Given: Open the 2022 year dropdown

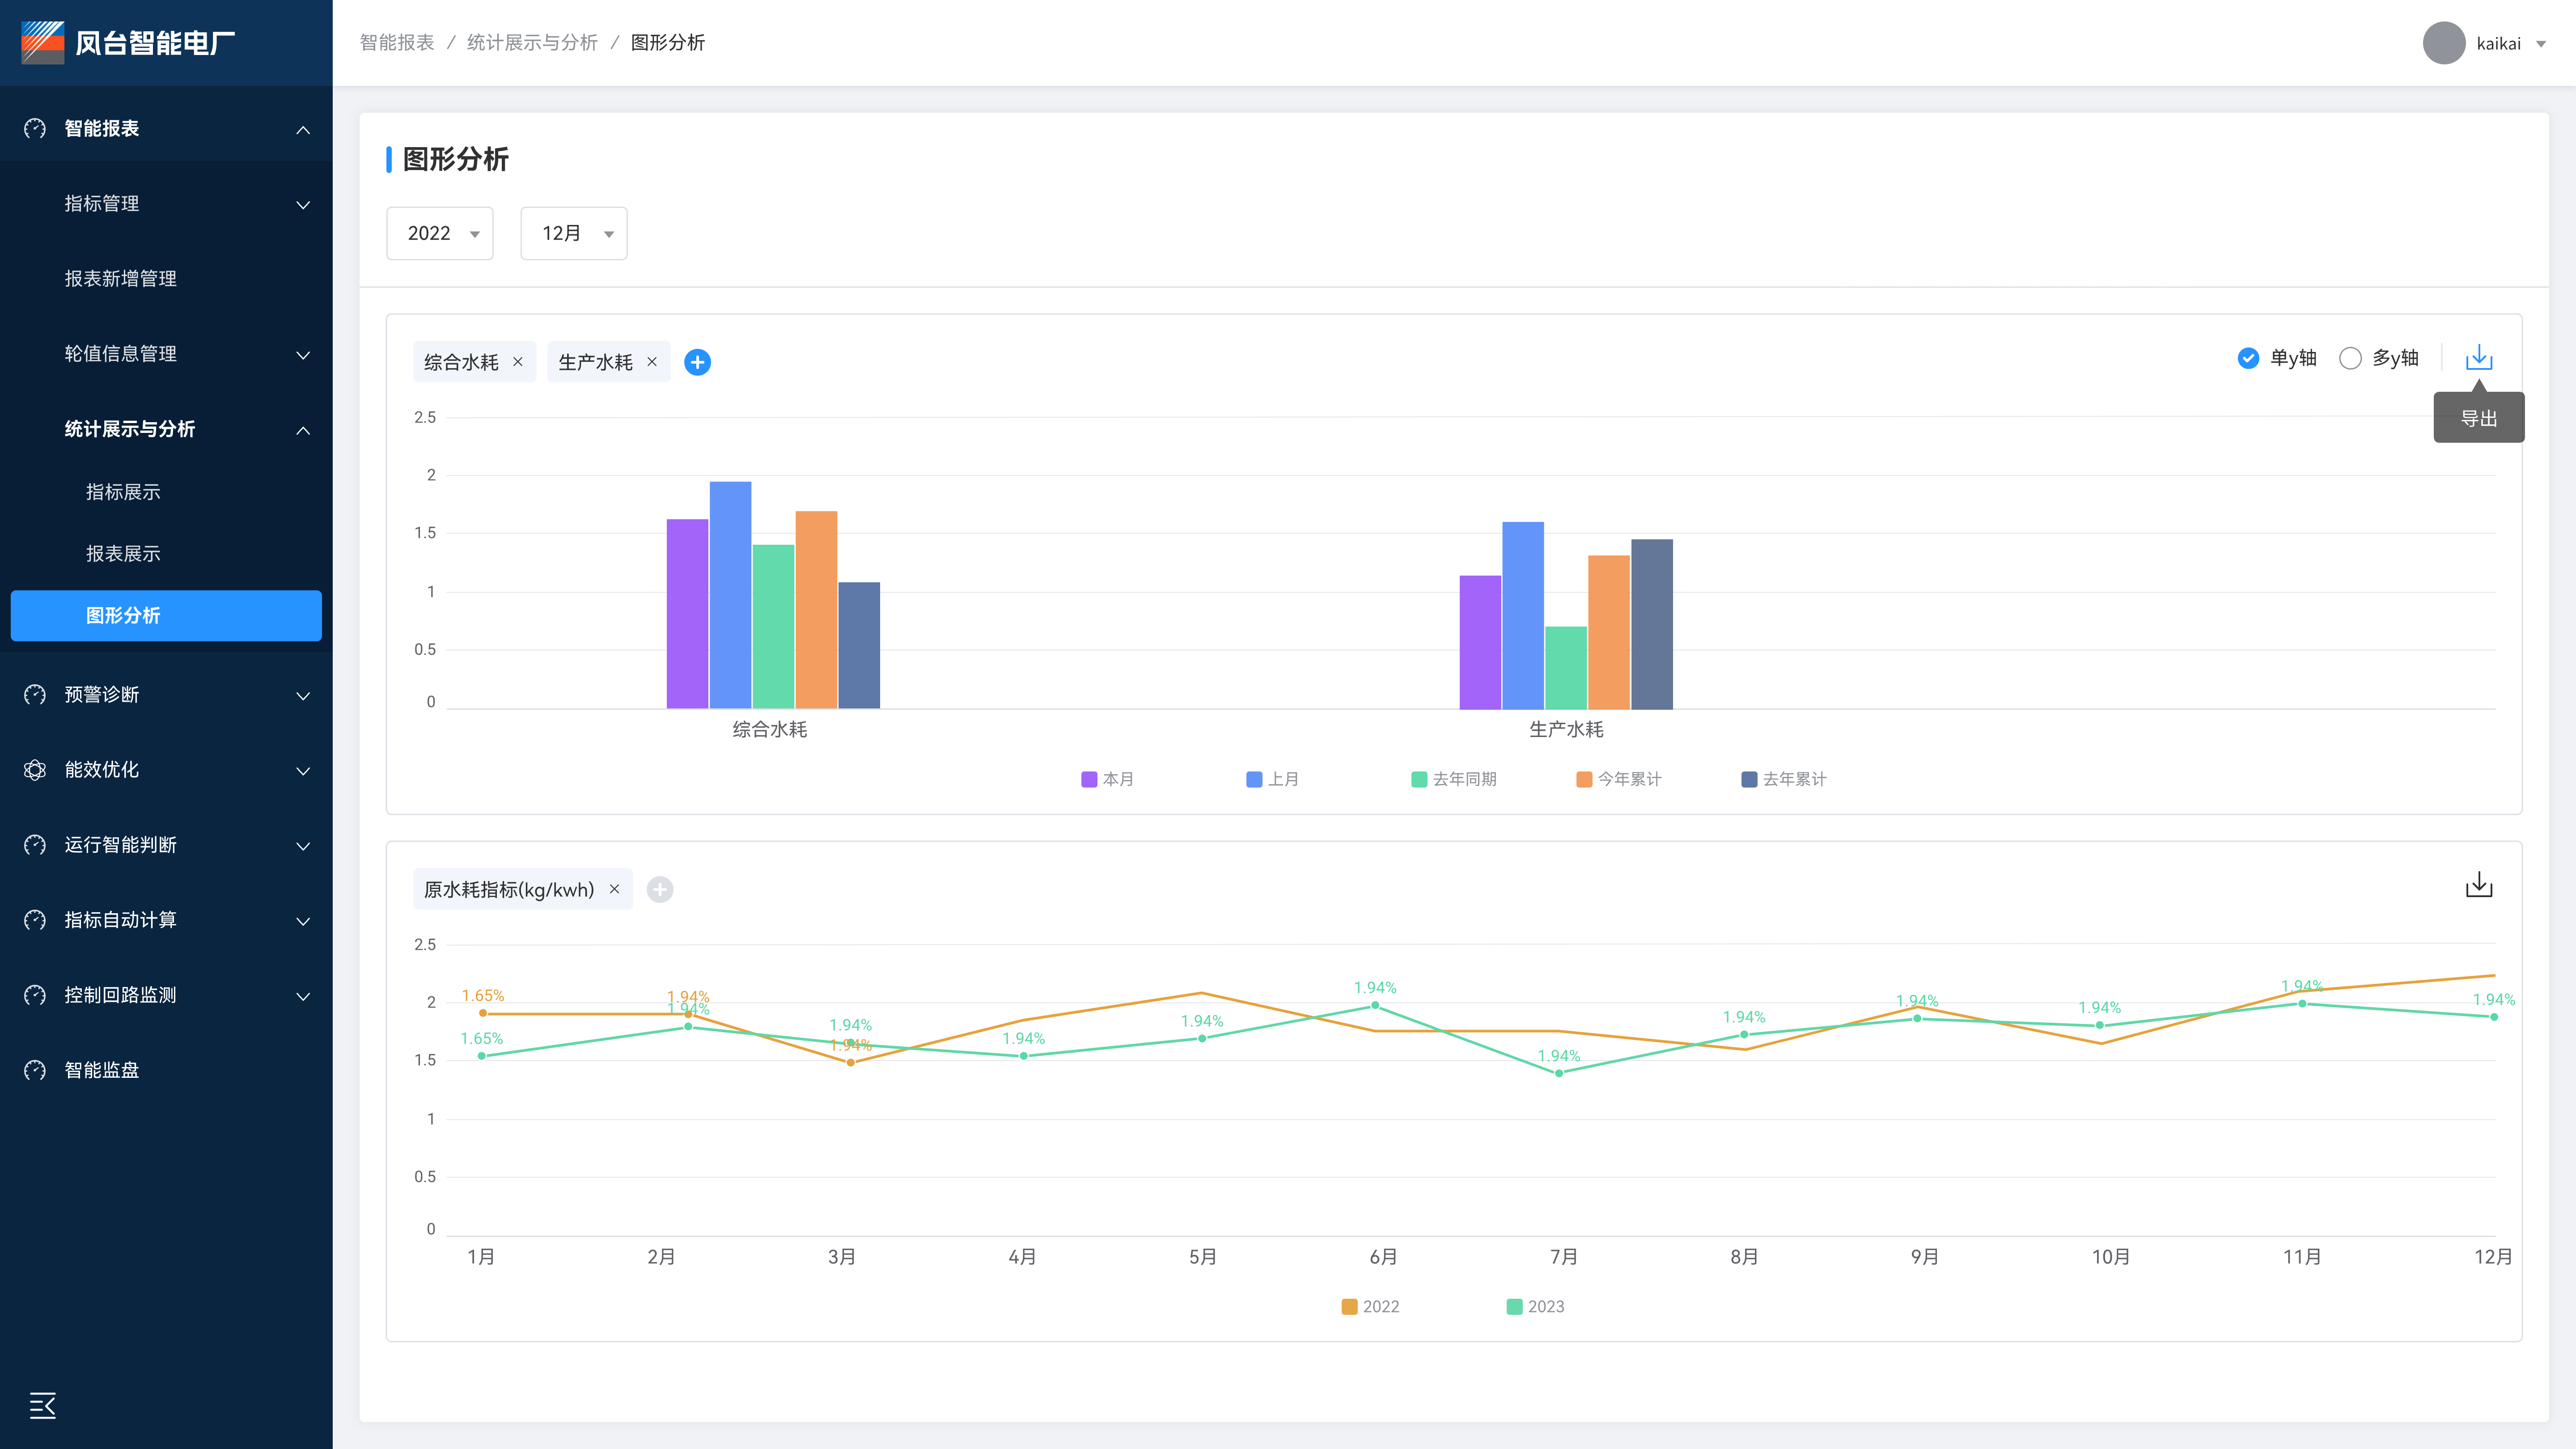Looking at the screenshot, I should (x=440, y=233).
